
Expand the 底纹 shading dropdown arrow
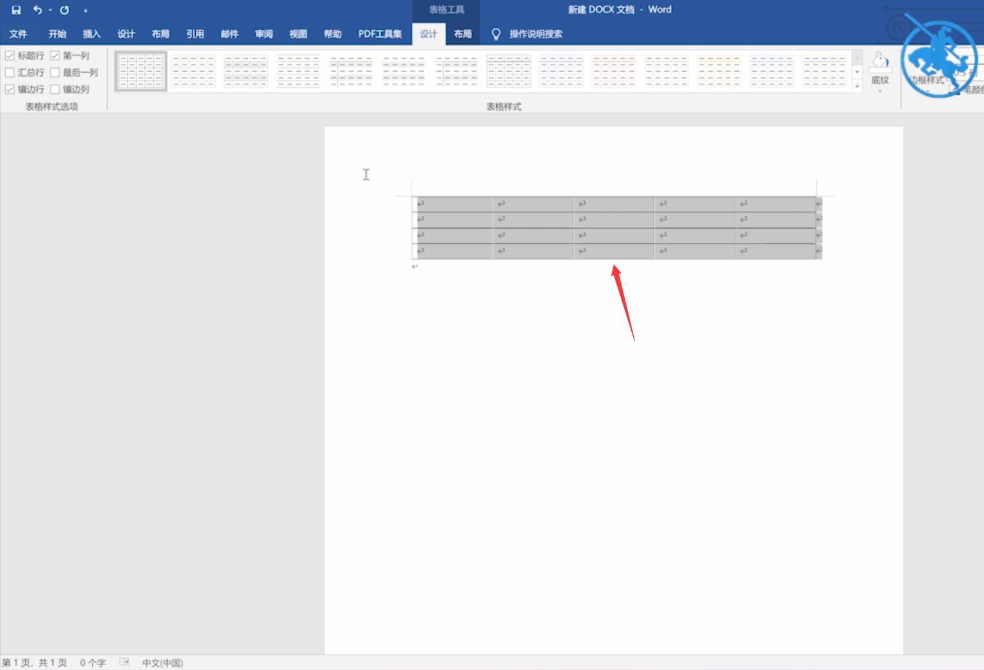880,91
